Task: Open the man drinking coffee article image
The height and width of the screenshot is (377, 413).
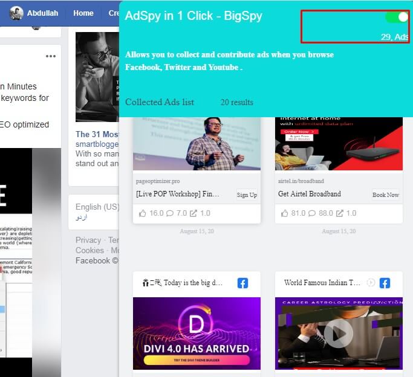Action: 97,77
